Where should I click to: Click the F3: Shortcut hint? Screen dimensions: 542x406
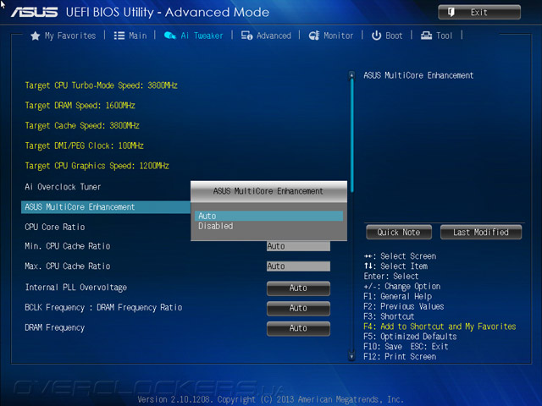click(x=389, y=316)
